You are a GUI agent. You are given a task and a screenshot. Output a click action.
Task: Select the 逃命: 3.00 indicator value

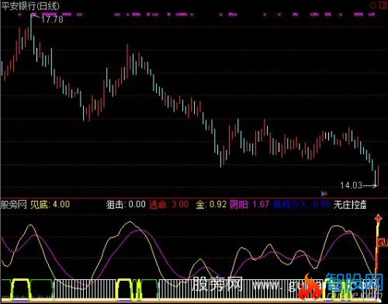(169, 205)
